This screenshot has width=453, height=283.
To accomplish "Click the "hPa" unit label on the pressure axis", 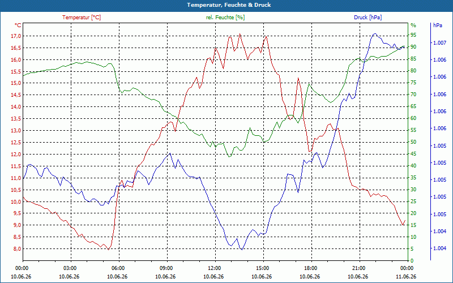I will (x=437, y=25).
